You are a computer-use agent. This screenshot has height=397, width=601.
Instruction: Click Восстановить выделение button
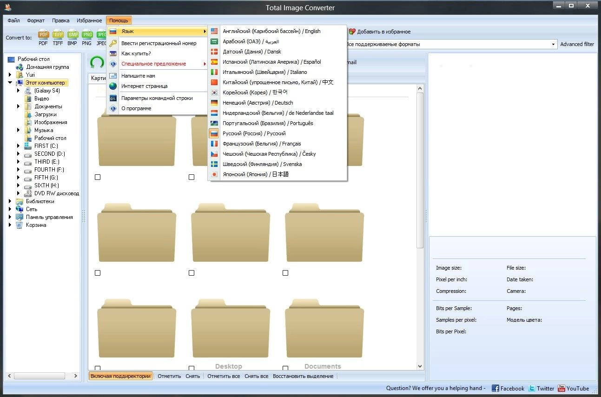coord(303,376)
